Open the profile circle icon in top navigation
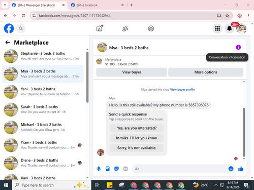Image resolution: width=254 pixels, height=190 pixels. (x=151, y=28)
